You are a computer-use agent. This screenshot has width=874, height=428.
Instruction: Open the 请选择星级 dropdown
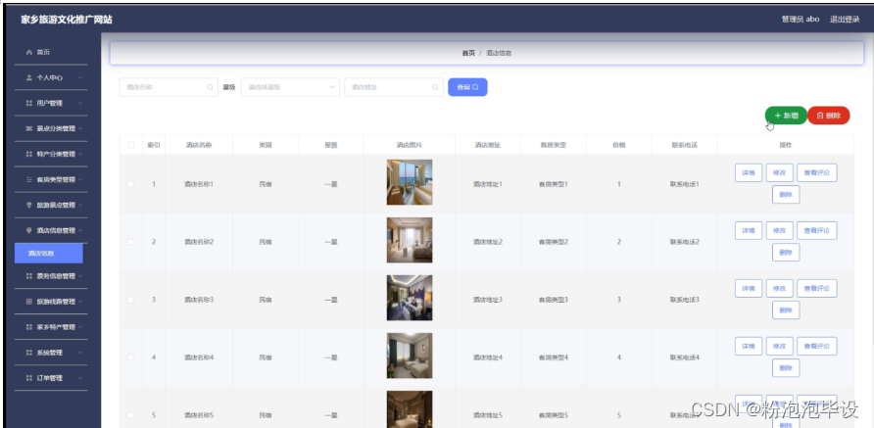coord(290,87)
